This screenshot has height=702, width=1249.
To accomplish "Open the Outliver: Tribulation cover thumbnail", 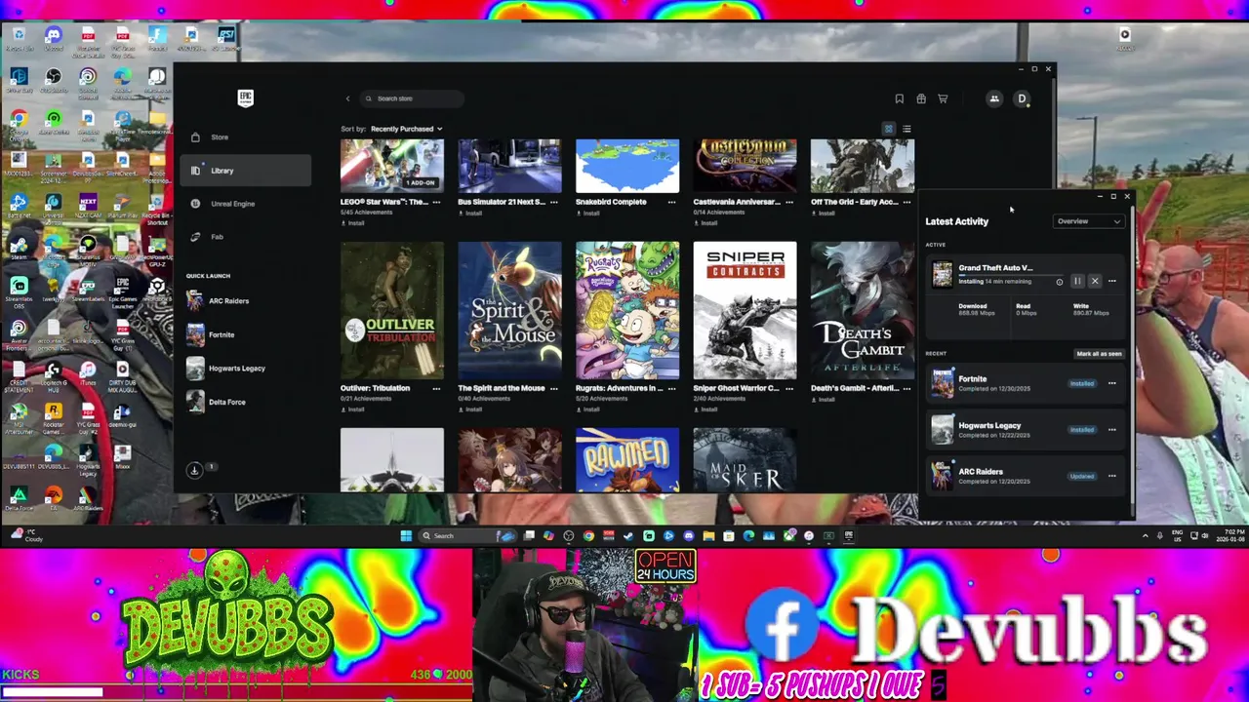I will (x=392, y=311).
